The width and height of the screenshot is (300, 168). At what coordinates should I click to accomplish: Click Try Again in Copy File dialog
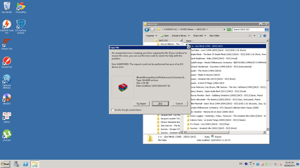coord(141,104)
